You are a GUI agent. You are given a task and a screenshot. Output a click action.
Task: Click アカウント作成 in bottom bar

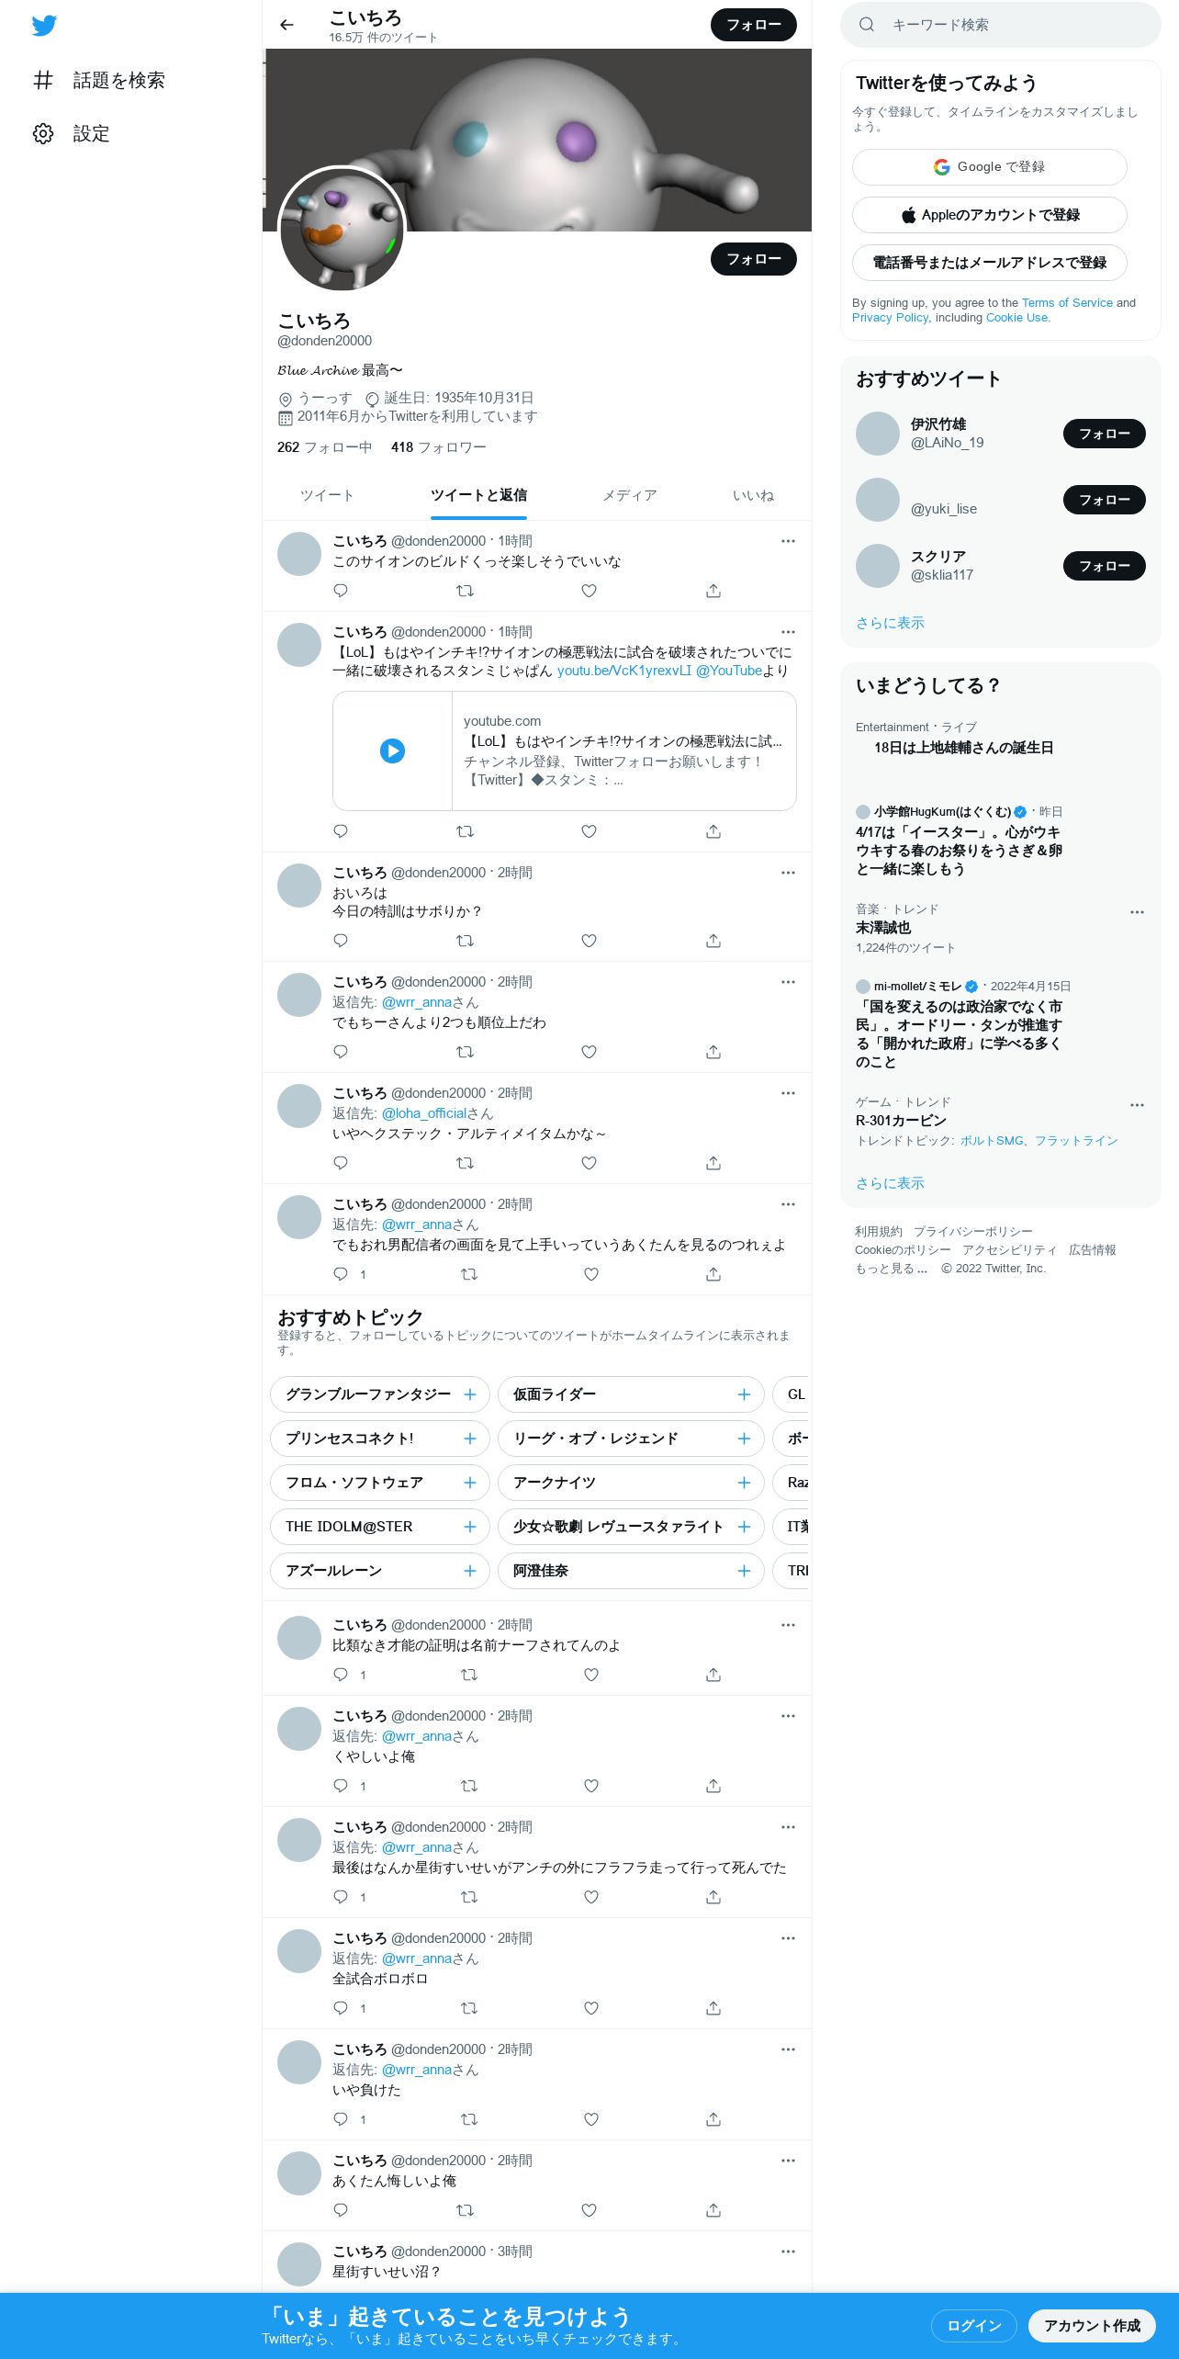[x=1092, y=2325]
